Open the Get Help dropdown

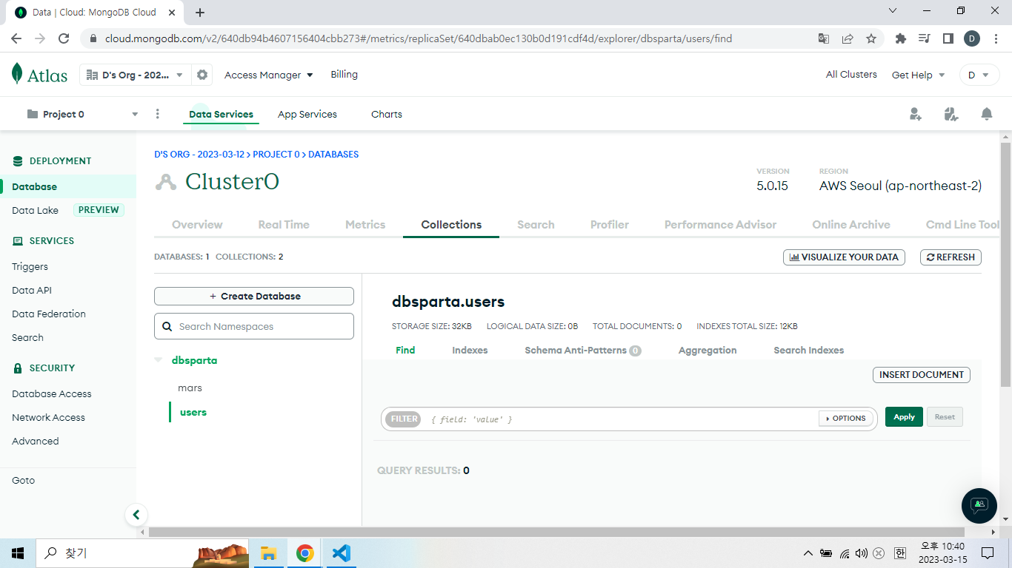919,75
